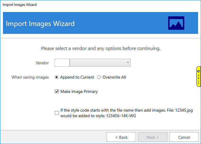The height and width of the screenshot is (144, 201).
Task: Click the "Please select a vendor" instruction text
Action: point(100,48)
